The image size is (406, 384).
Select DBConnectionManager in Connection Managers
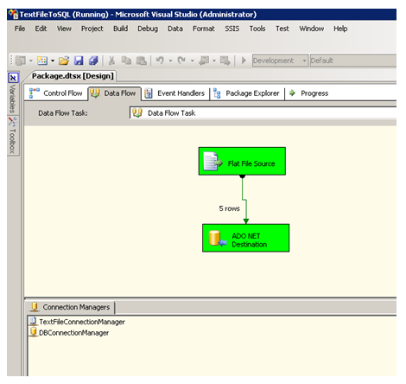click(74, 333)
